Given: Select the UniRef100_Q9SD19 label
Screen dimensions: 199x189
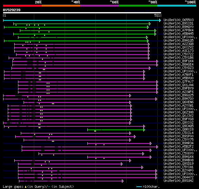Looking at the screenshot, I should point(178,164).
